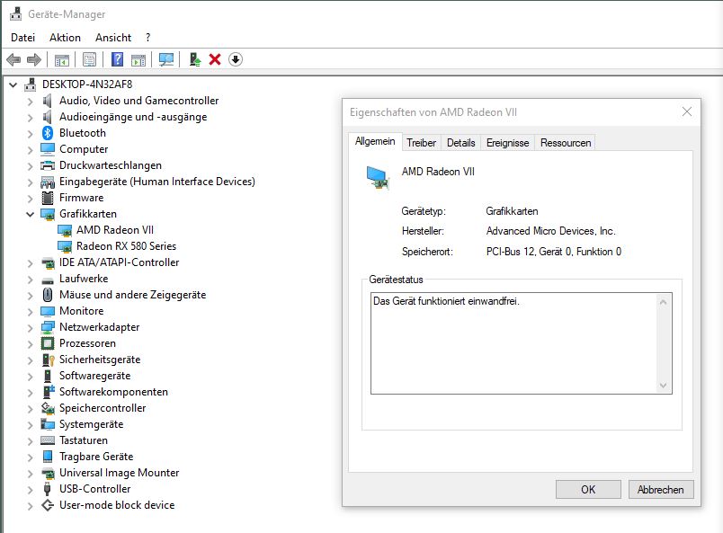Select Radeon RX 580 Series device
Screen dimensions: 723x533
(126, 246)
